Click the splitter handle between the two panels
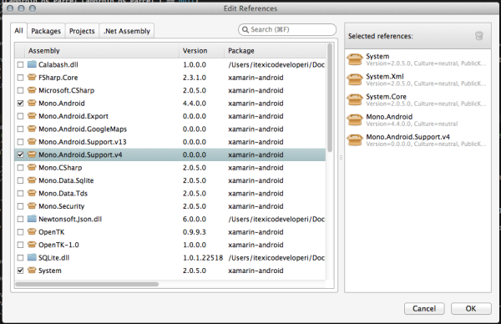Viewport: 501px width, 324px height. pyautogui.click(x=341, y=158)
